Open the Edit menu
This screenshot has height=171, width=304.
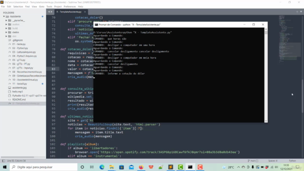click(x=9, y=7)
